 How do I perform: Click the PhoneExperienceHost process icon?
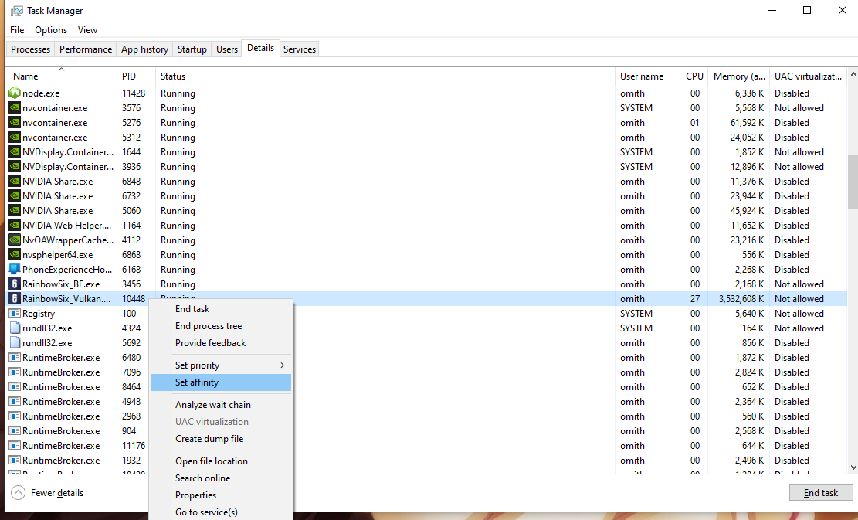pyautogui.click(x=15, y=270)
